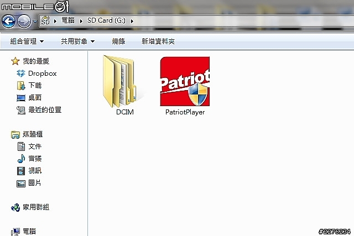
Task: Open the 音樂 library
Action: tap(35, 159)
